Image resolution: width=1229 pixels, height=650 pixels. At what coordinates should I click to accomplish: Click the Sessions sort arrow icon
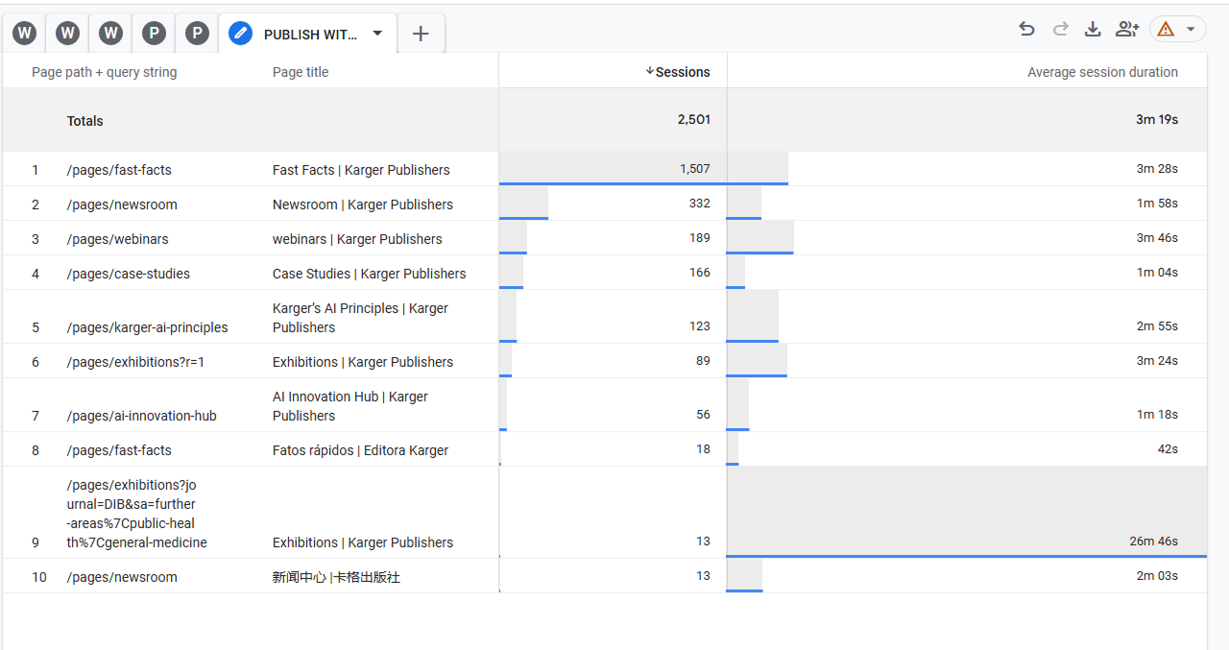click(650, 71)
